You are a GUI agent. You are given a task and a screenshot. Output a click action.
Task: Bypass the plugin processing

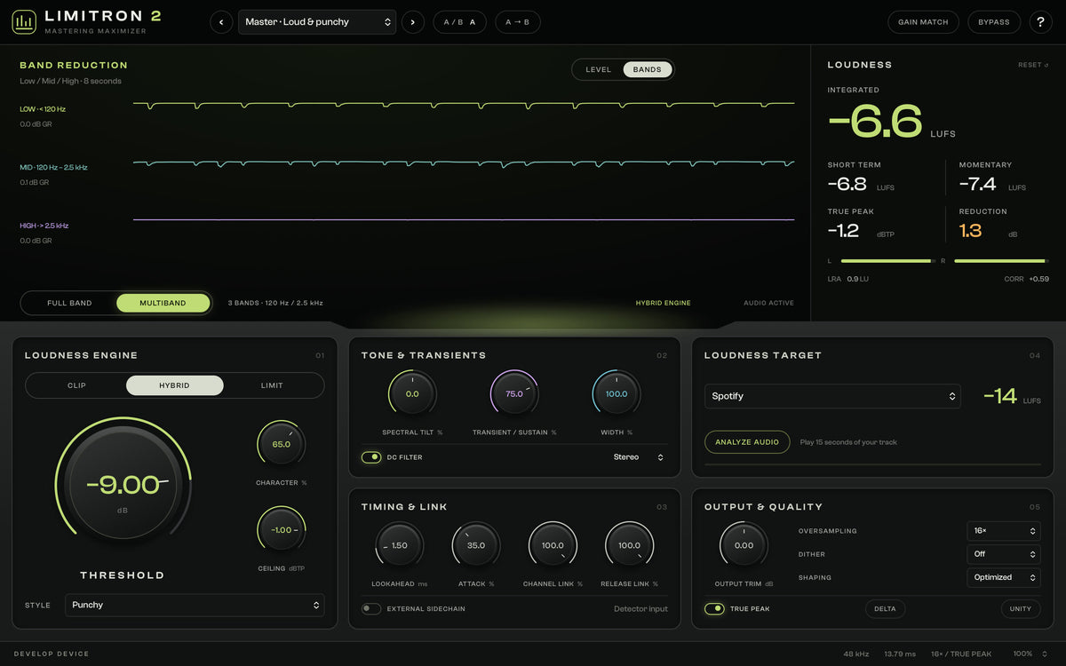pos(994,22)
